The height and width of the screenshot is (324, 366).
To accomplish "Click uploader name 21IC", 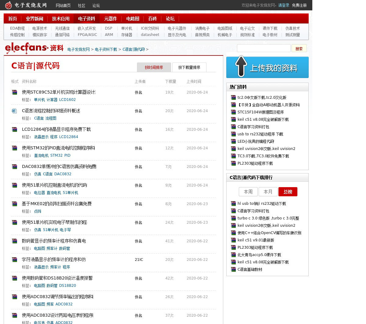I will pyautogui.click(x=139, y=260).
